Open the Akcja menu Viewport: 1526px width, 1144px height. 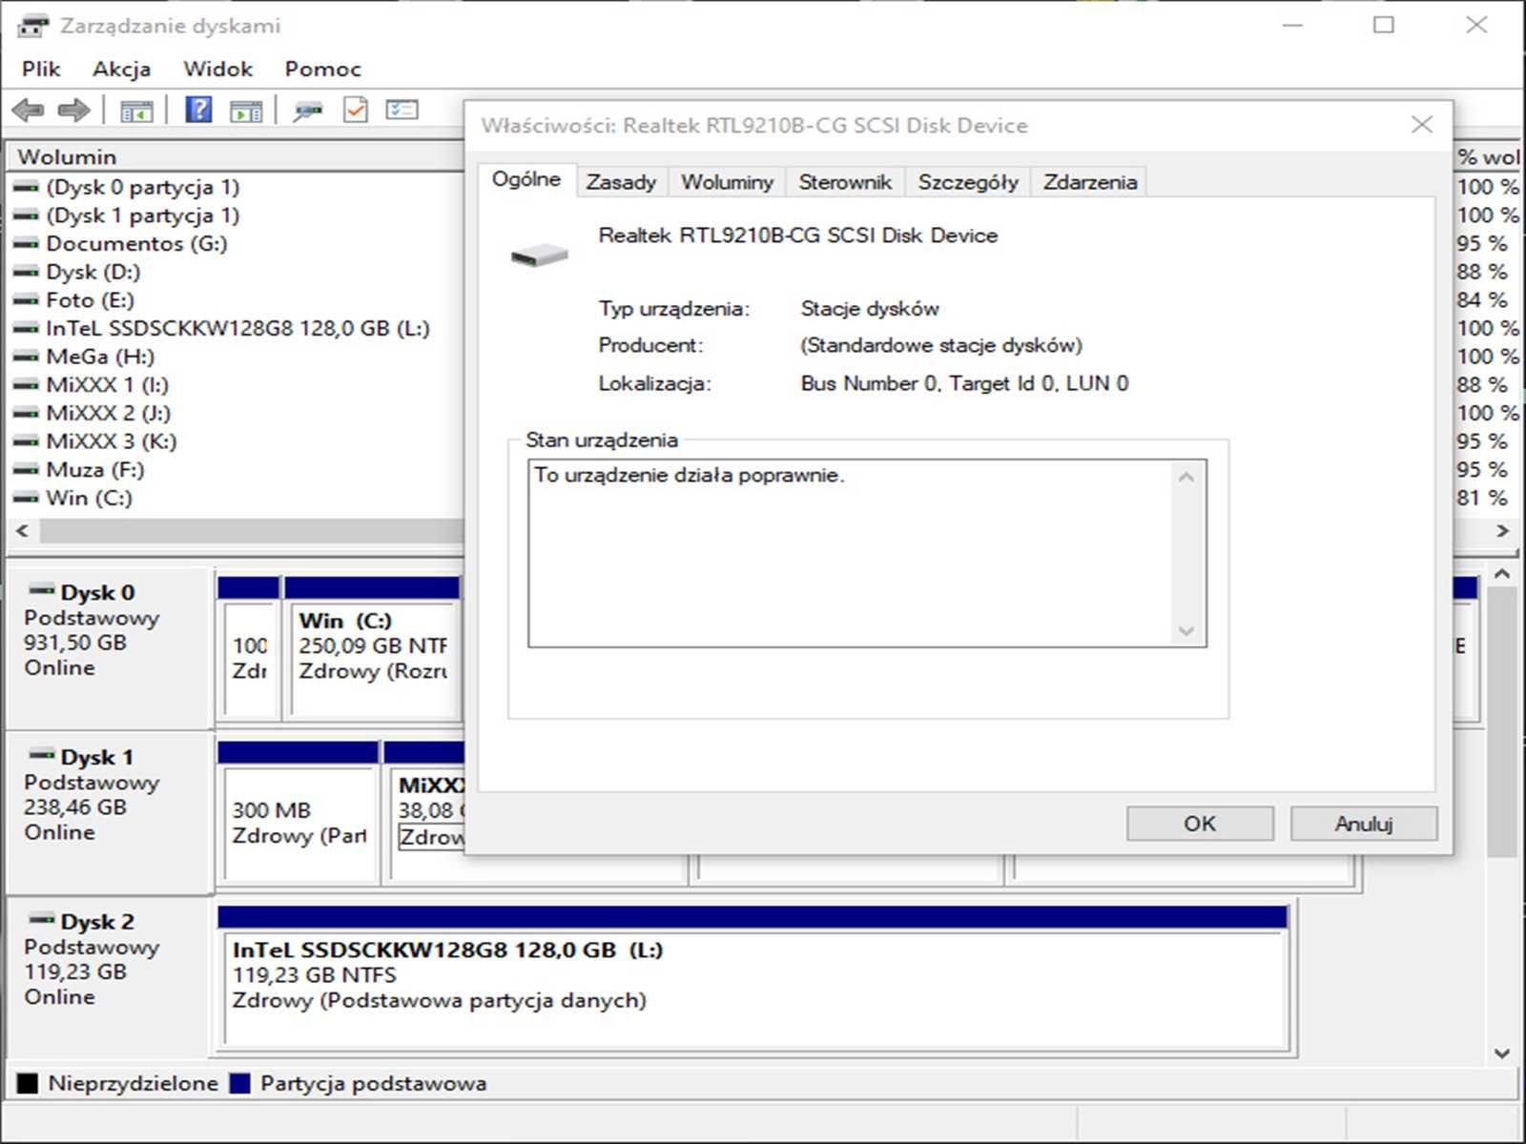[121, 69]
